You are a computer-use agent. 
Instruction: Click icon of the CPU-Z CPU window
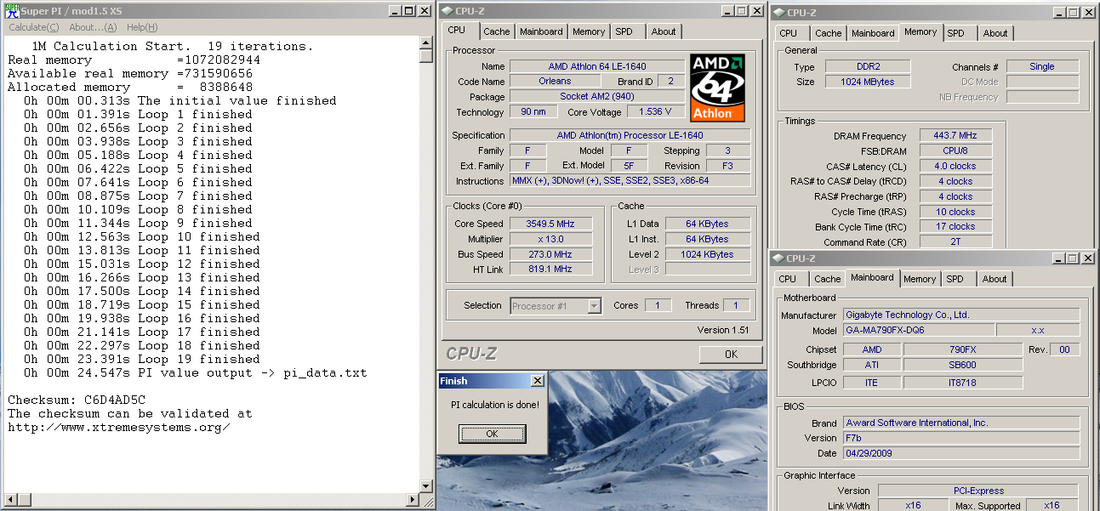tap(448, 11)
